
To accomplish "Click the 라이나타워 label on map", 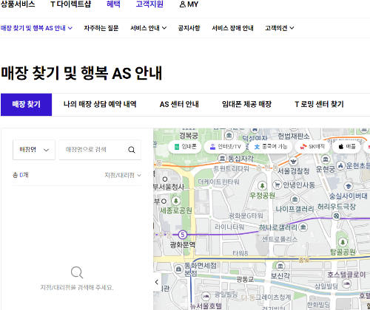I will 229,227.
